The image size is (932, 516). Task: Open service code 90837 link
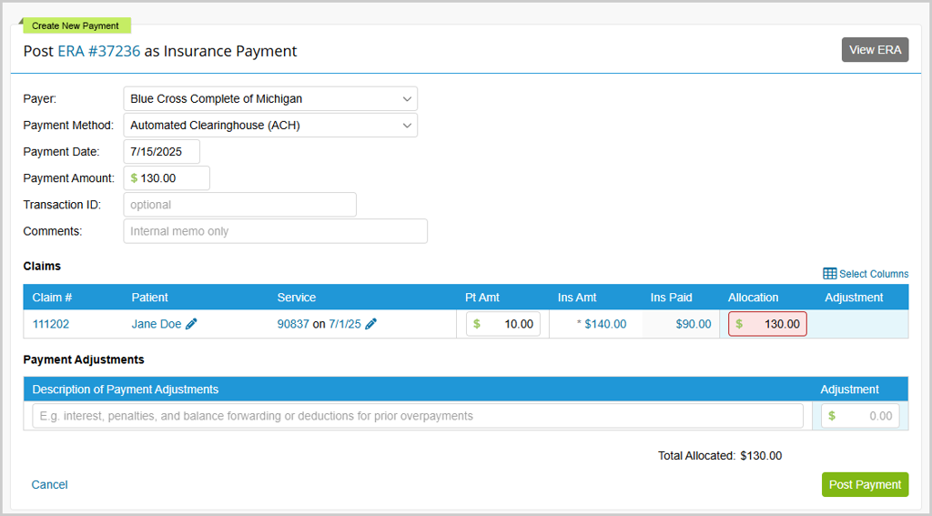(293, 324)
